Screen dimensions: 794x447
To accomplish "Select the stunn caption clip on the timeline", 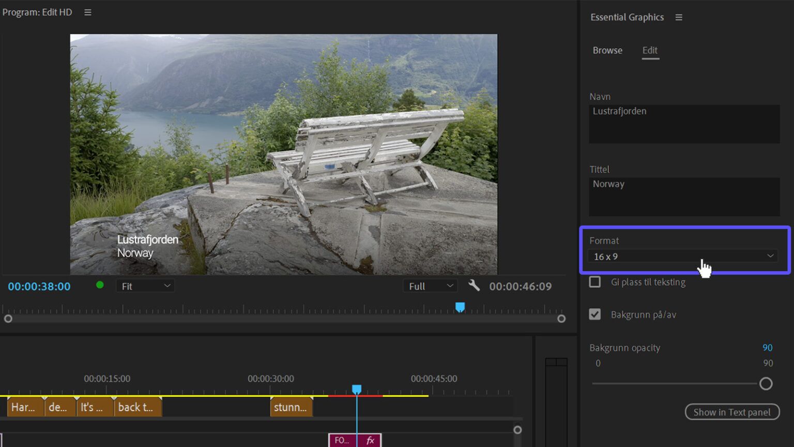I will coord(291,407).
